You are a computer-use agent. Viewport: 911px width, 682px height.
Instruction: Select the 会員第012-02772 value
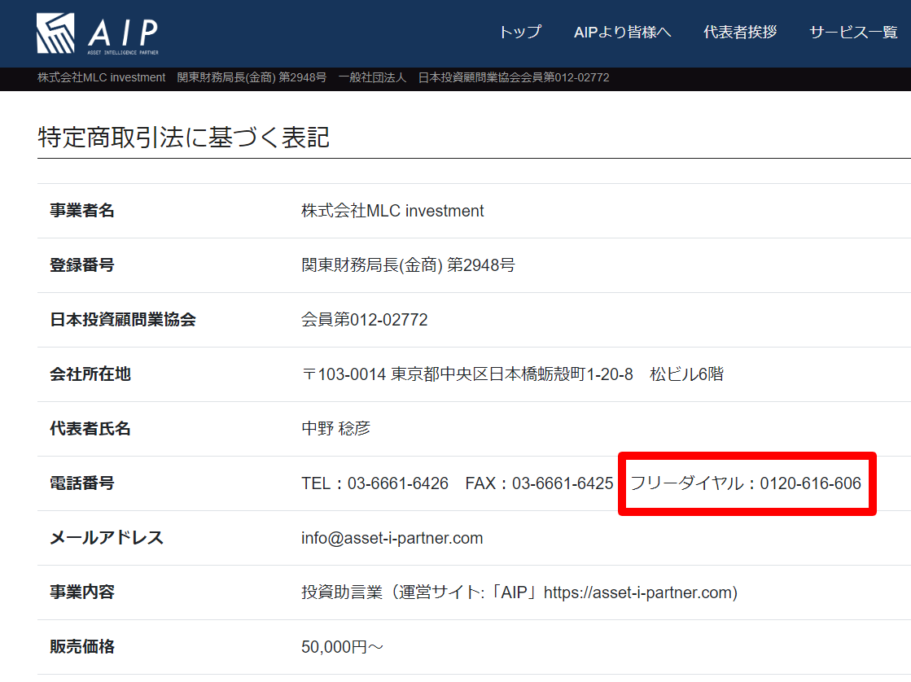pyautogui.click(x=364, y=320)
